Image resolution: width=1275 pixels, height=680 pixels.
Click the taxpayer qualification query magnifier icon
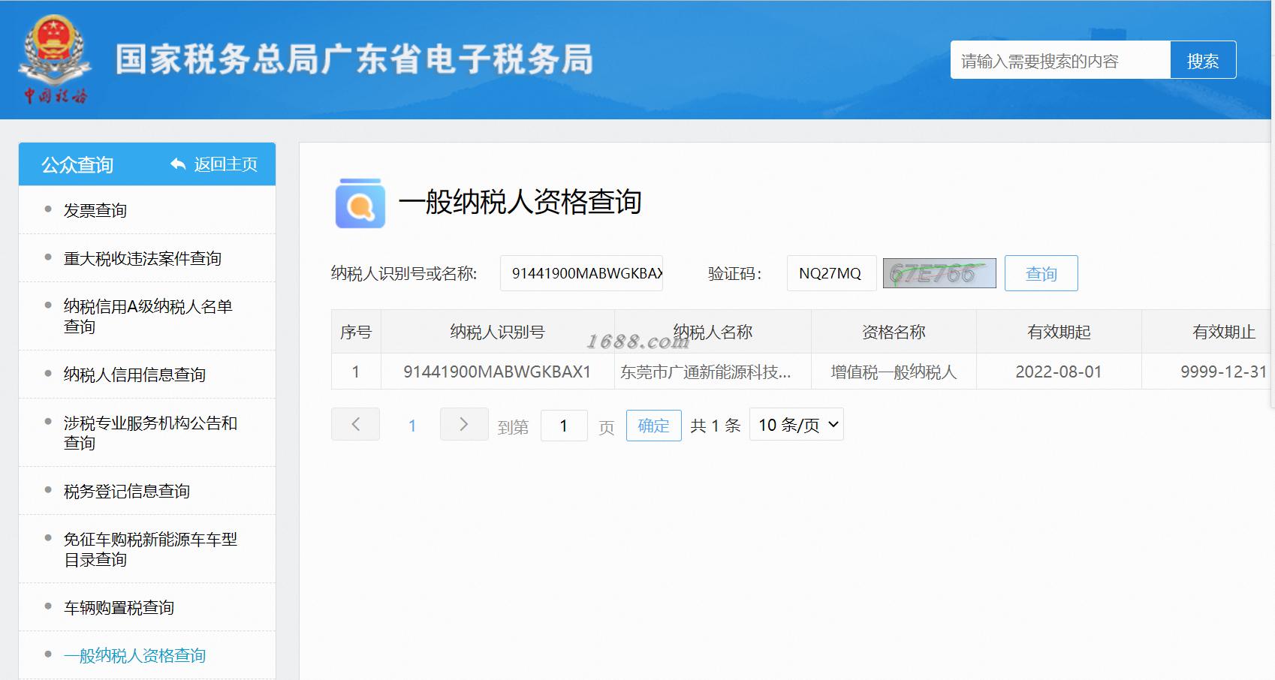point(360,203)
